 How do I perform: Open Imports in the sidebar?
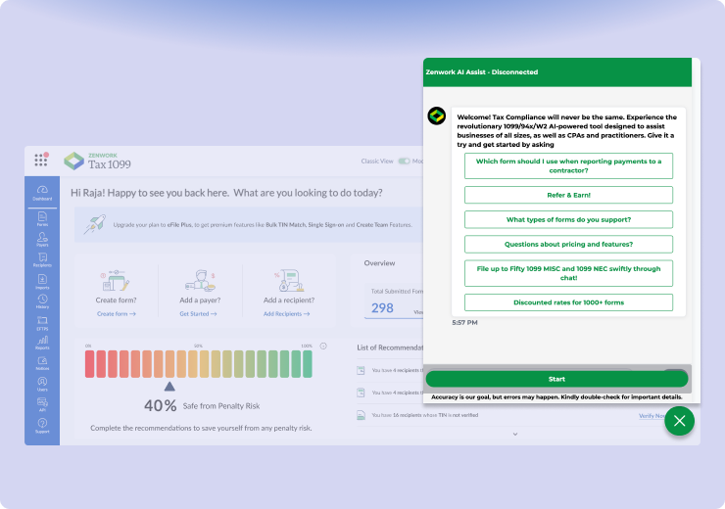point(42,282)
